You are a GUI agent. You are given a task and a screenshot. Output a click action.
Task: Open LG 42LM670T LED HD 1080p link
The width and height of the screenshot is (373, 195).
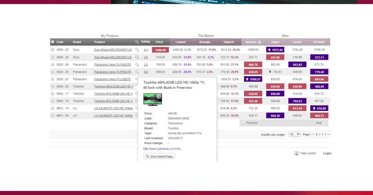pyautogui.click(x=113, y=108)
